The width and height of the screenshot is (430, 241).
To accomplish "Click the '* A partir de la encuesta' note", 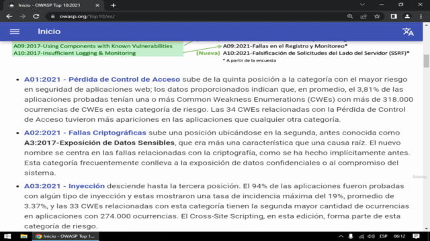I will tap(249, 60).
